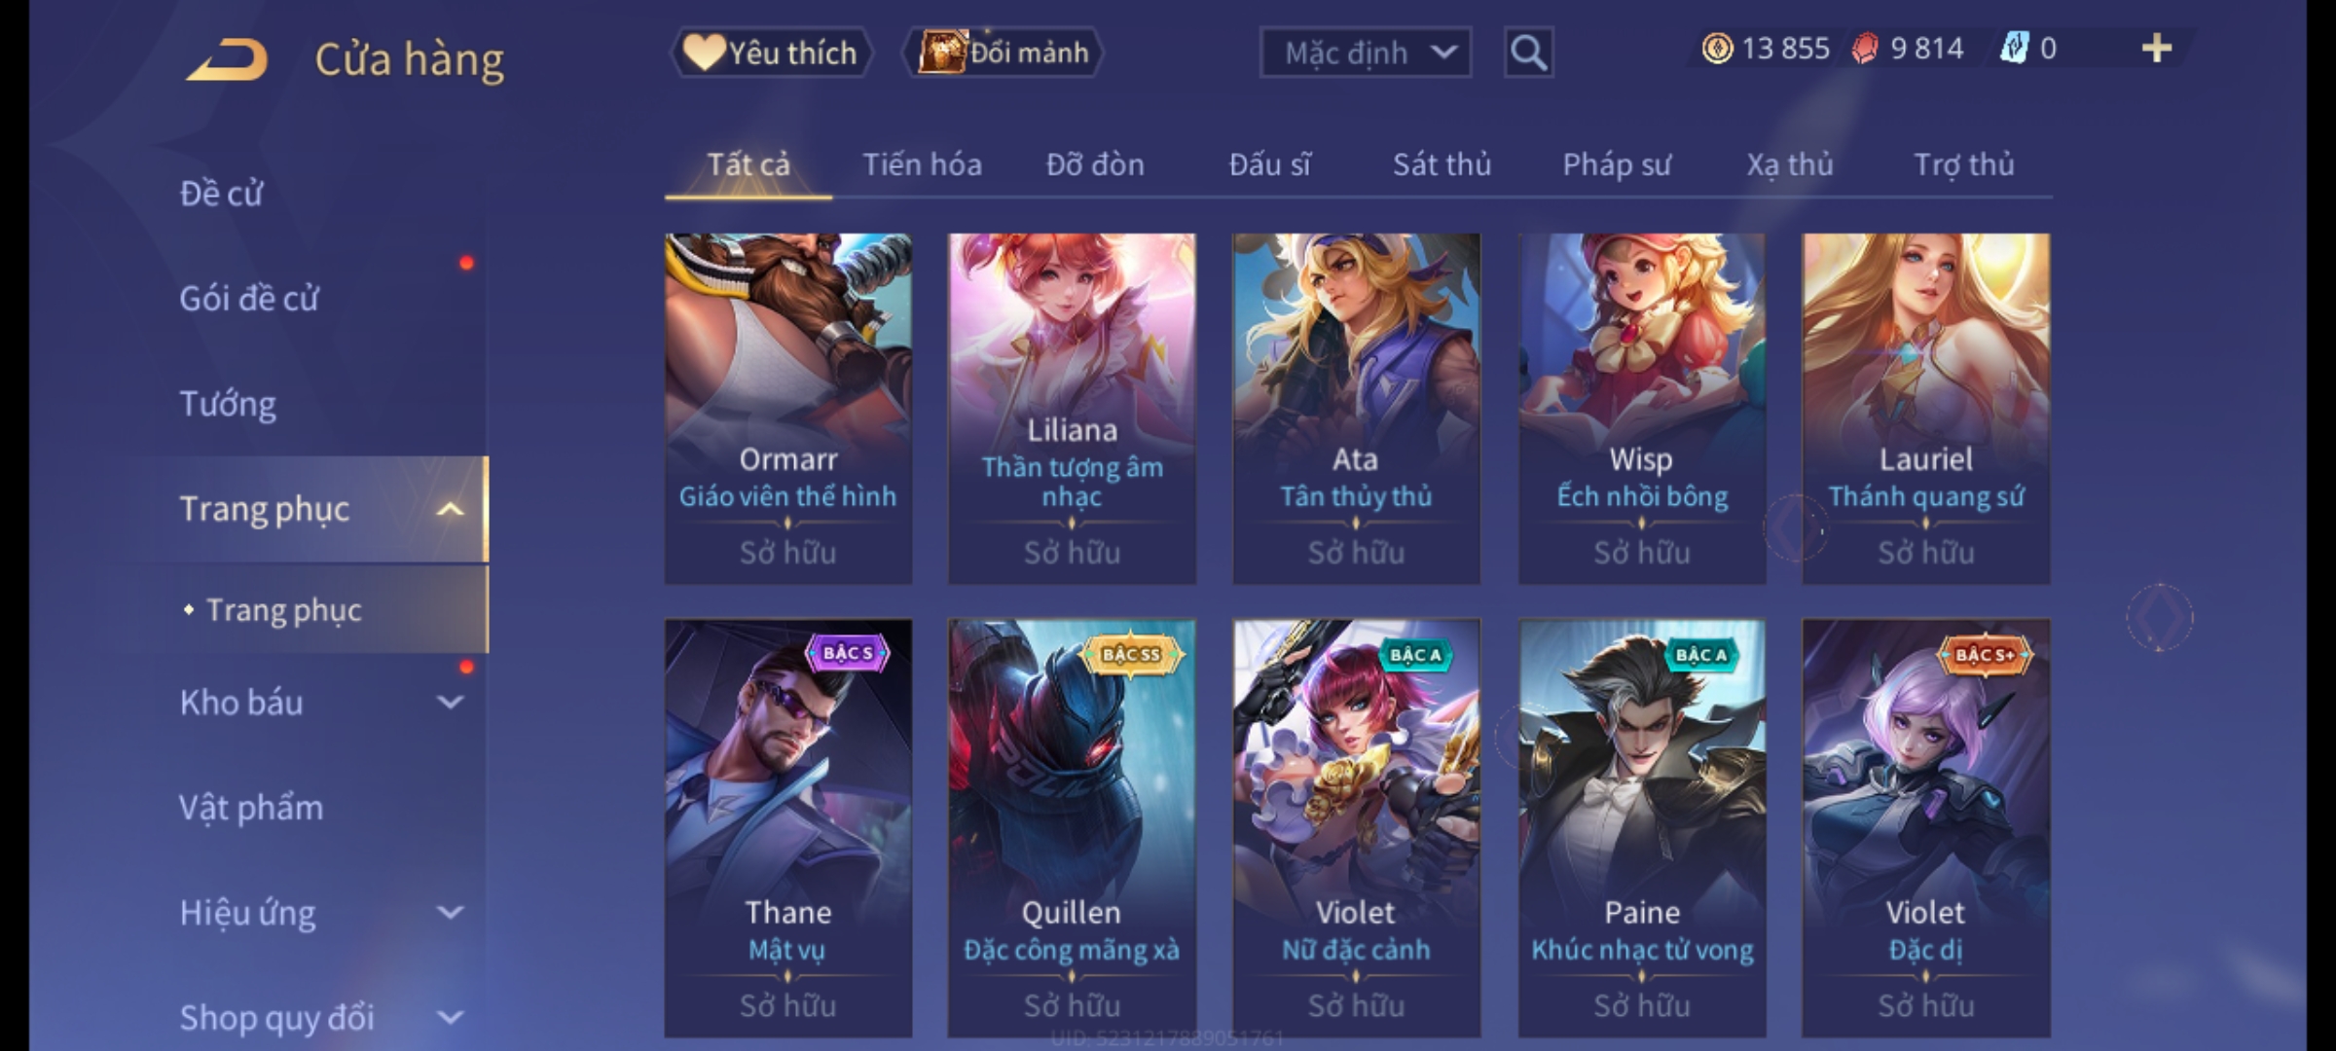Tap the back arrow icon beside Cửa hàng

pyautogui.click(x=227, y=60)
